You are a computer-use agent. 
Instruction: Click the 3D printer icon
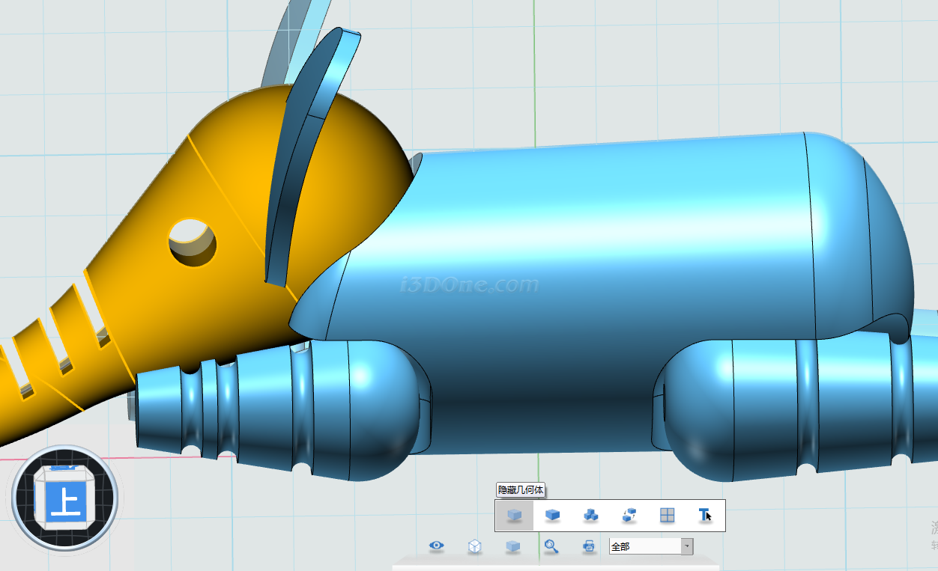[589, 546]
